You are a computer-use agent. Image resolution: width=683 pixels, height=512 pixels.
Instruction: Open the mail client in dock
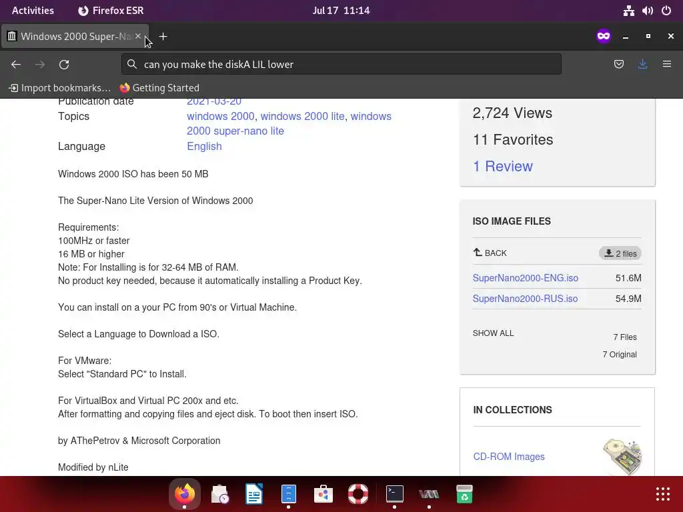pyautogui.click(x=220, y=494)
